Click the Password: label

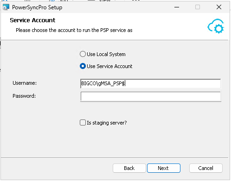24,96
